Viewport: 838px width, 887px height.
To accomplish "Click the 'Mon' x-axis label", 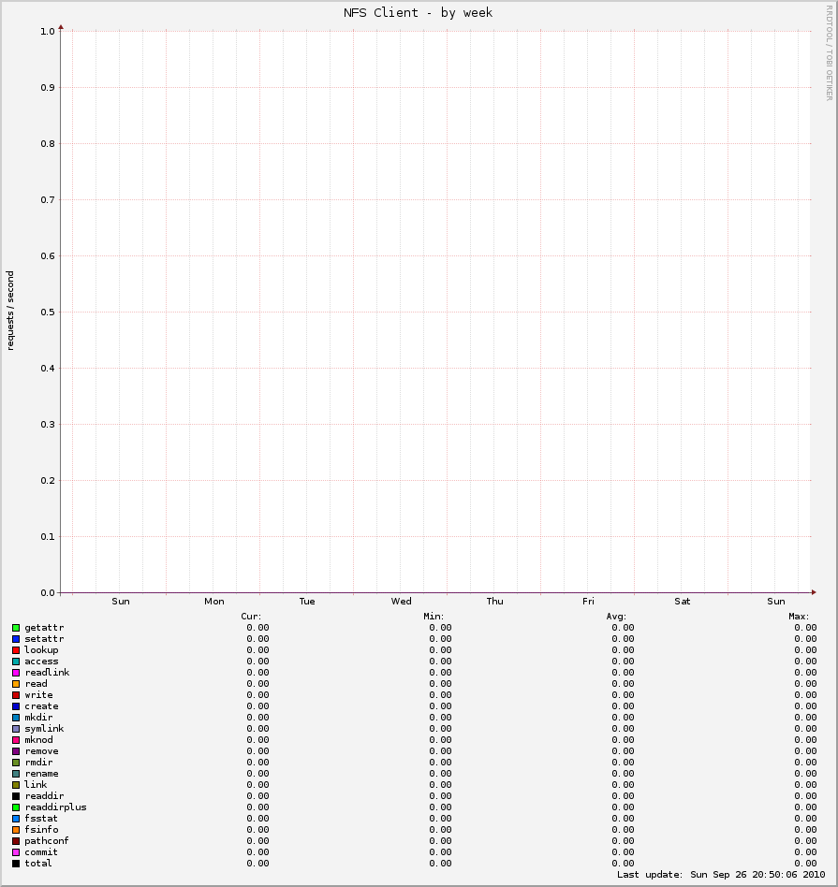I will click(214, 602).
